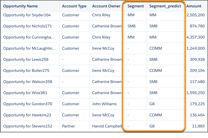Open Opportunity for Nichols171
This screenshot has width=208, height=138.
pyautogui.click(x=28, y=26)
